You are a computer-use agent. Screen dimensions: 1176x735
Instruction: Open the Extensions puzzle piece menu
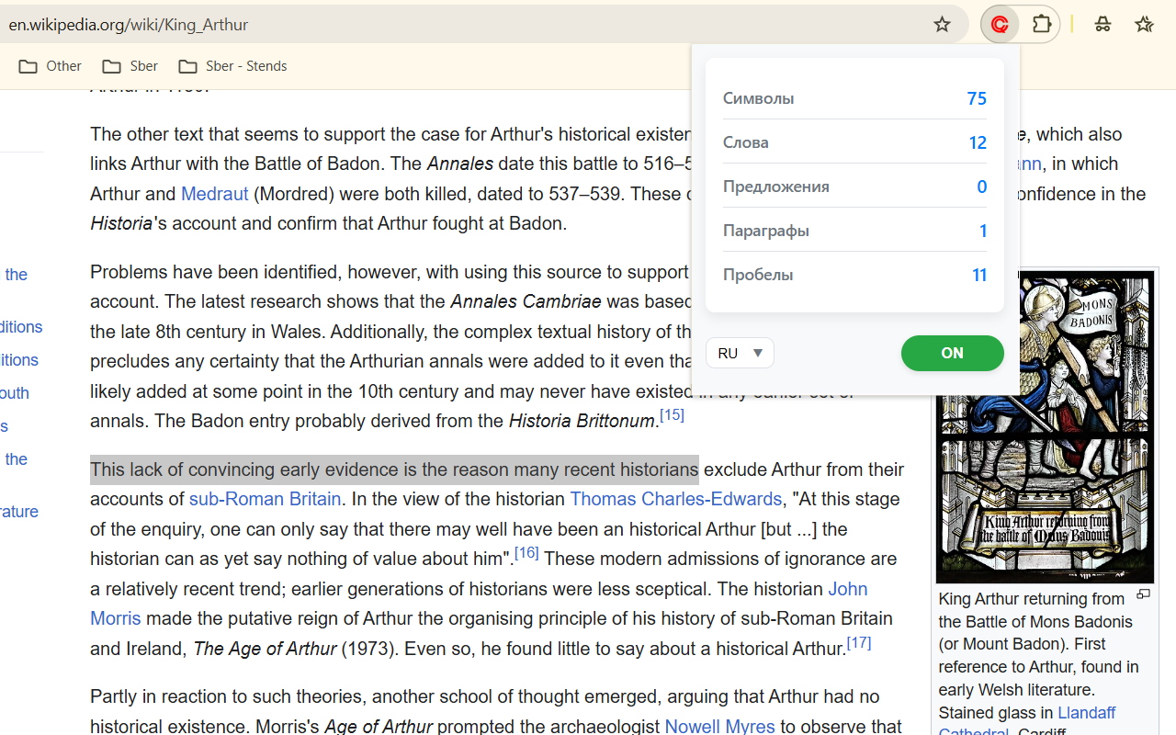(x=1042, y=25)
